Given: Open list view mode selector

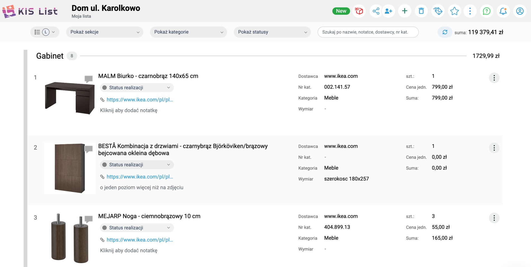Looking at the screenshot, I should coord(44,32).
